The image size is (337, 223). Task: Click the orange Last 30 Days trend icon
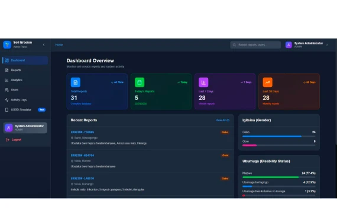click(x=267, y=82)
